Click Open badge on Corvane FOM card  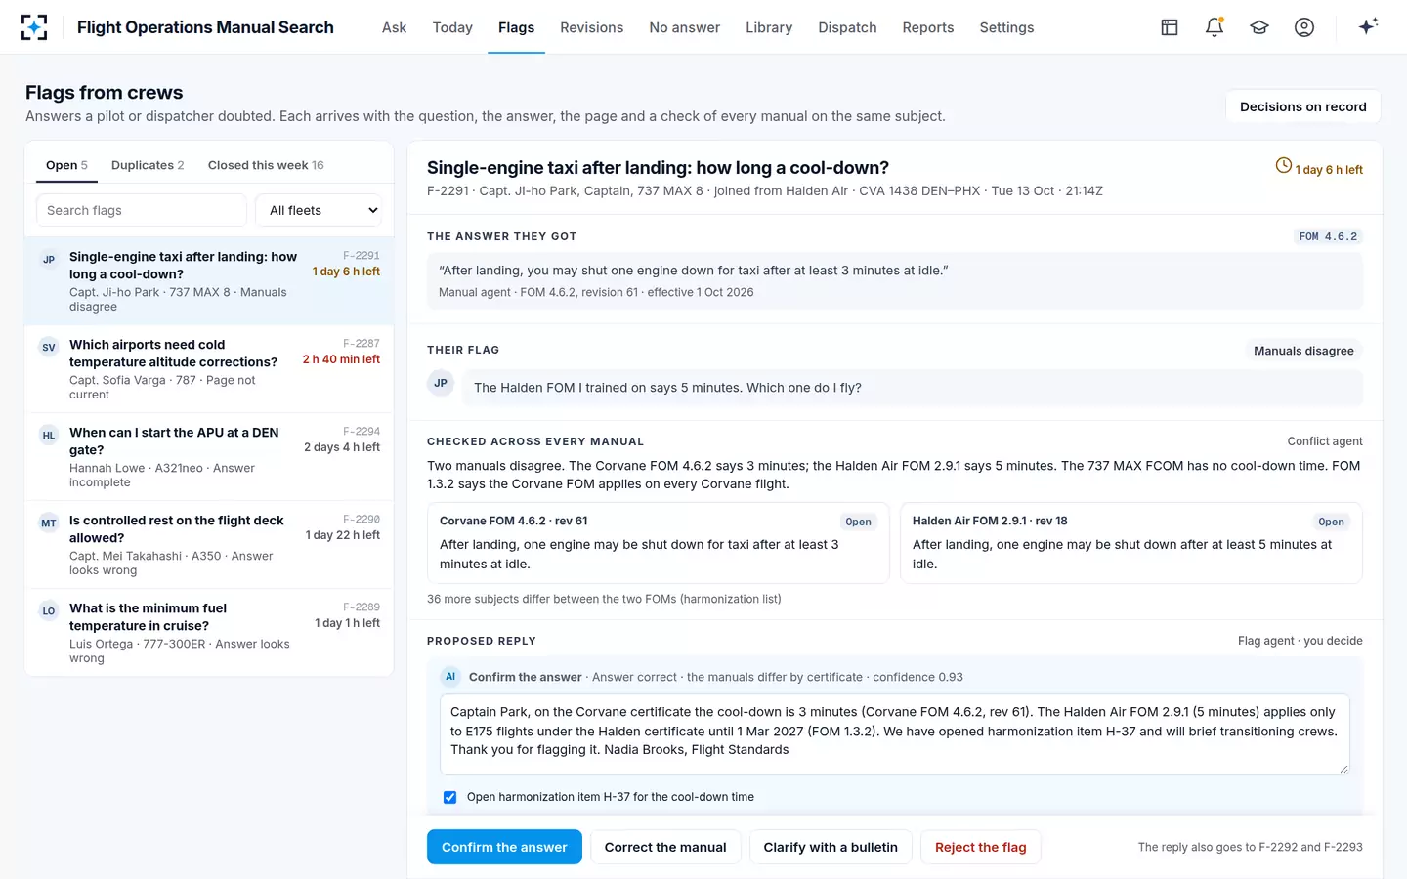[858, 522]
